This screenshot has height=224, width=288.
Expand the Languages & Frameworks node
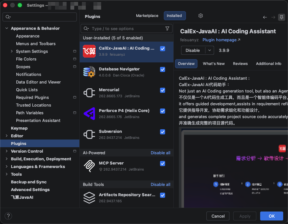pyautogui.click(x=7, y=166)
